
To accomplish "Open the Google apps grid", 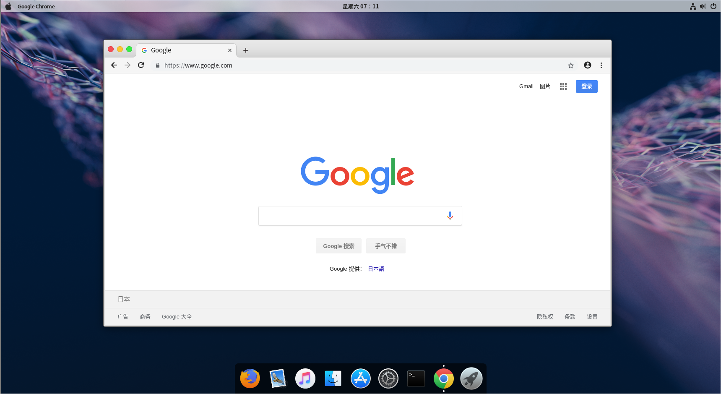I will point(563,86).
